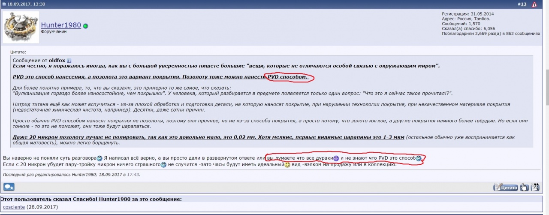This screenshot has height=215, width=549.
Task: Click the report post warning triangle icon
Action: coord(534,4)
